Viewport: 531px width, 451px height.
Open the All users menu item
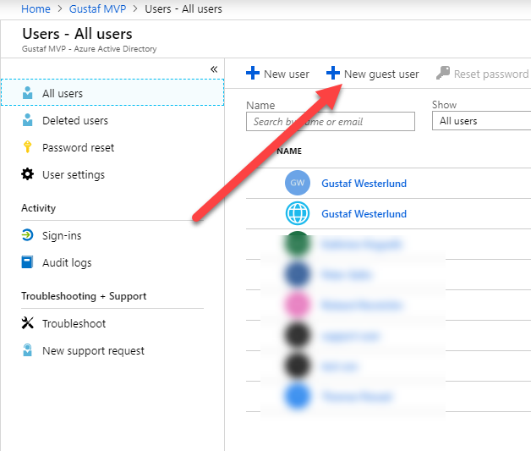(x=112, y=92)
